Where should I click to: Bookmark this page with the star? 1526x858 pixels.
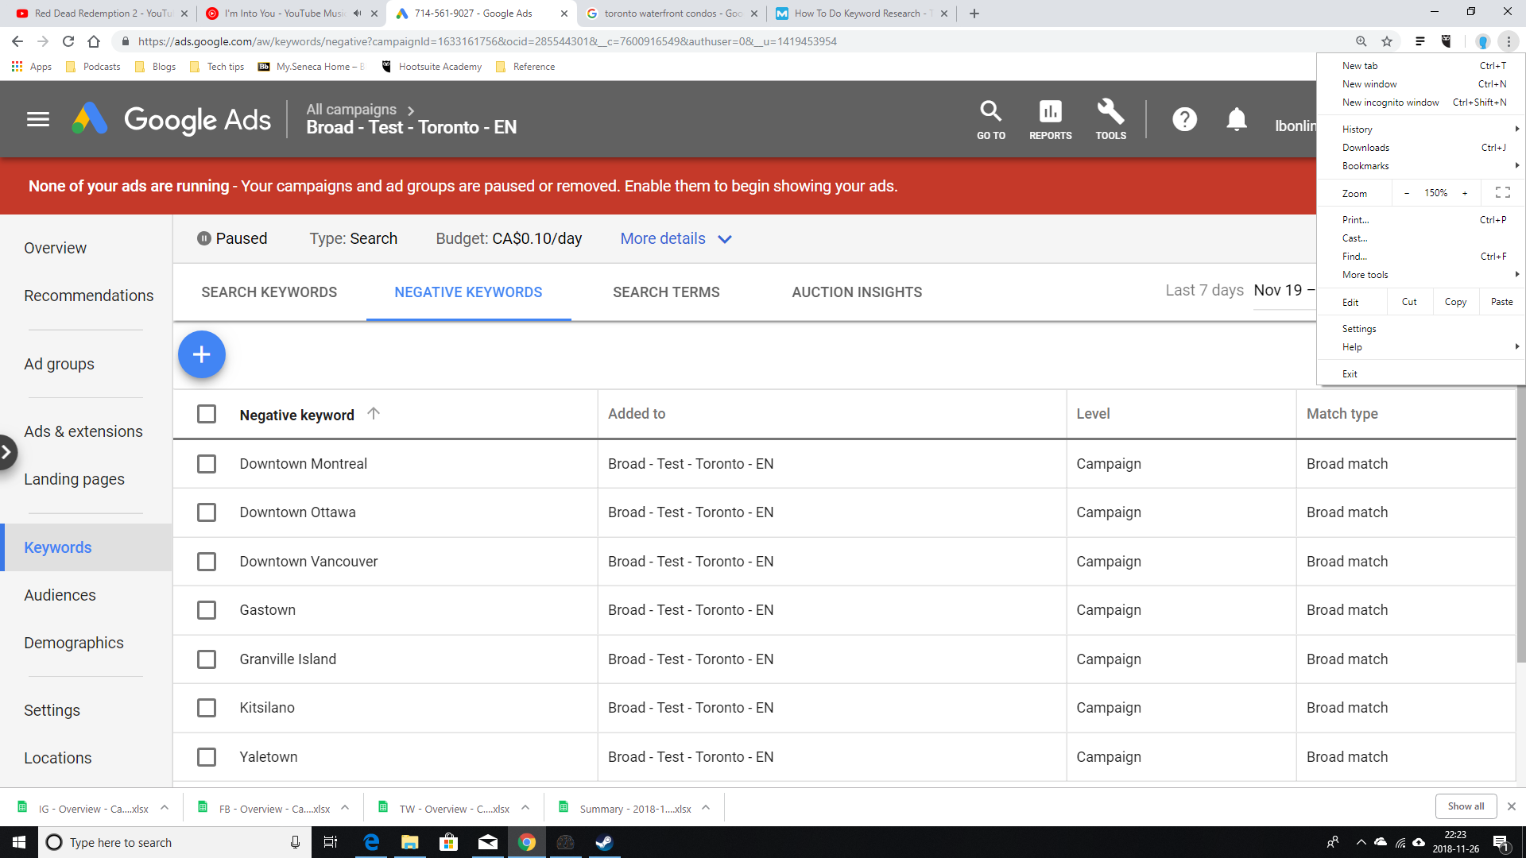(1387, 41)
